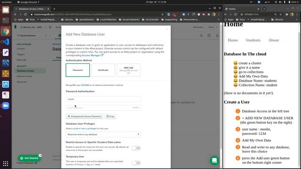Bookmark the 127.0.0.1 page with star
The image size is (301, 169).
pyautogui.click(x=280, y=15)
